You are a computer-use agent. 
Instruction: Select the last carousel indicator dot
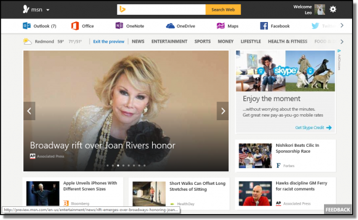tap(144, 165)
